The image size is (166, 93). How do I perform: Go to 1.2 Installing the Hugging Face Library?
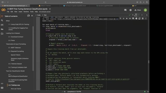pyautogui.click(x=18, y=29)
